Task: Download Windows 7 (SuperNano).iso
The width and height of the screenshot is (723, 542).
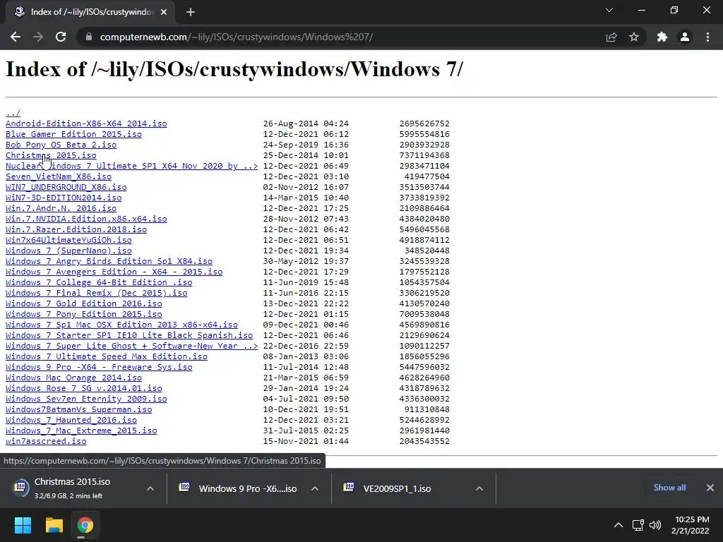Action: pos(68,251)
